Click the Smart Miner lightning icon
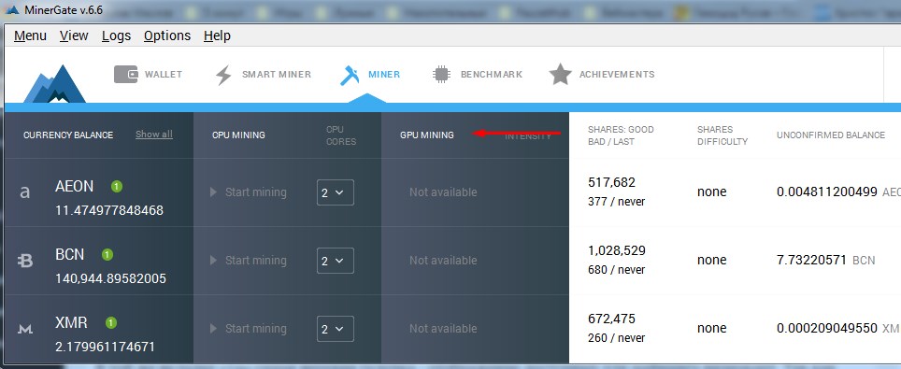The image size is (901, 369). coord(223,75)
